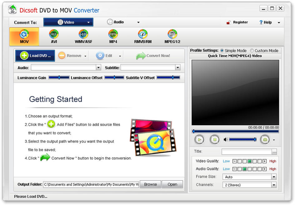Click the preview seek bar
Viewport: 295px width, 205px height.
(235, 132)
